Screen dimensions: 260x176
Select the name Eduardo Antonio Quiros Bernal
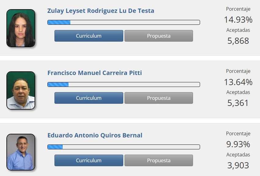pos(95,135)
